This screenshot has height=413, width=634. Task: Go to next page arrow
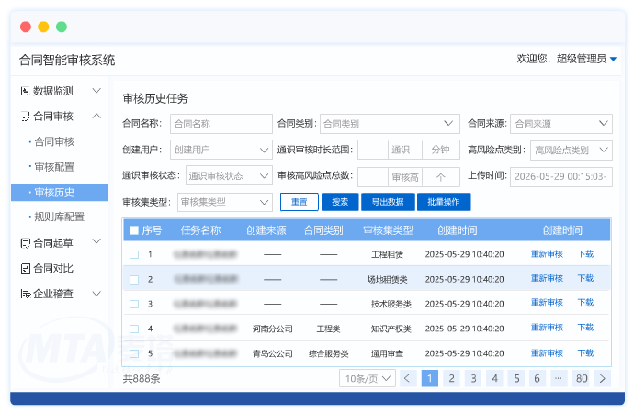click(603, 378)
